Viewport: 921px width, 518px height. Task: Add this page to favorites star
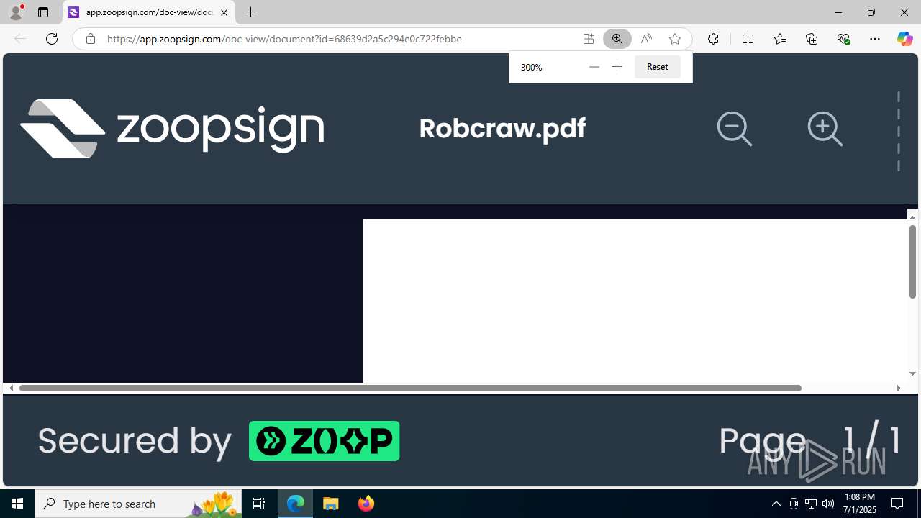[674, 39]
